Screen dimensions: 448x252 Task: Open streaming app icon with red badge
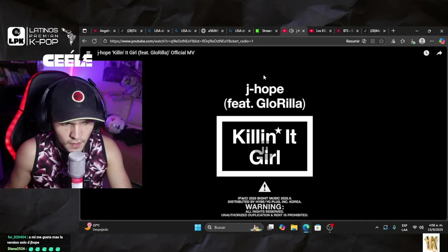pyautogui.click(x=330, y=227)
